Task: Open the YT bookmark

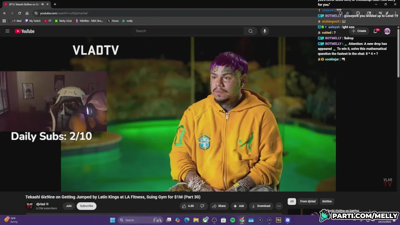Action: coord(48,21)
